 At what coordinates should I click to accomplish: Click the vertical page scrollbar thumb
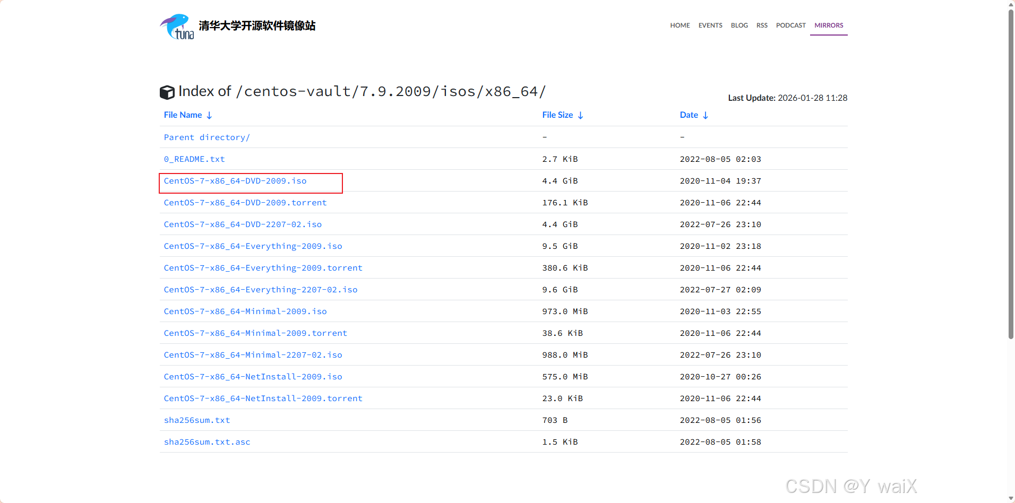(1011, 174)
